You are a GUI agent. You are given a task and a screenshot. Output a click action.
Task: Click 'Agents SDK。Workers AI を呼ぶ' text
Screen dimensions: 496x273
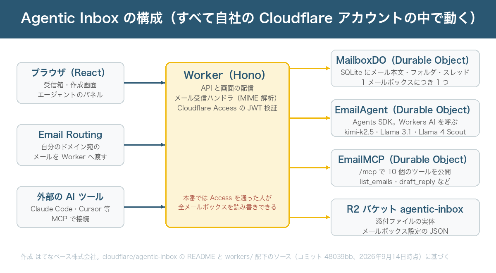[x=405, y=122]
